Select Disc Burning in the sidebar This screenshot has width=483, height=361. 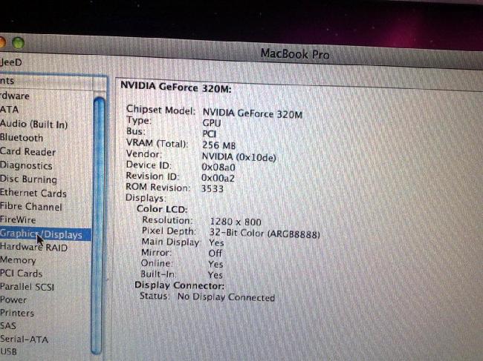[28, 179]
